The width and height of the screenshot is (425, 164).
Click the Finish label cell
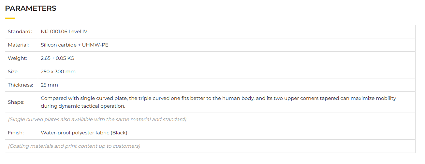click(x=15, y=133)
